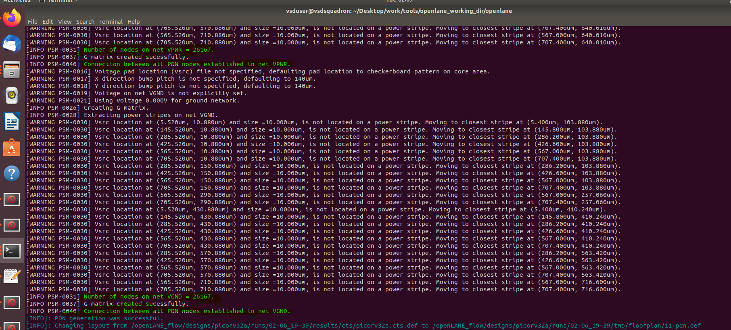
Task: Open the Text Editor notepad dock icon
Action: click(x=12, y=277)
